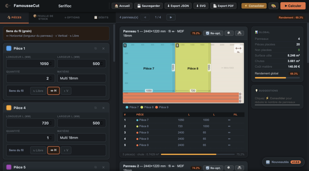Set Pièce 1 grain to H

53,91
